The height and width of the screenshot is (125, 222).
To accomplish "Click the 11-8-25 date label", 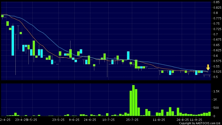I will [159, 120].
